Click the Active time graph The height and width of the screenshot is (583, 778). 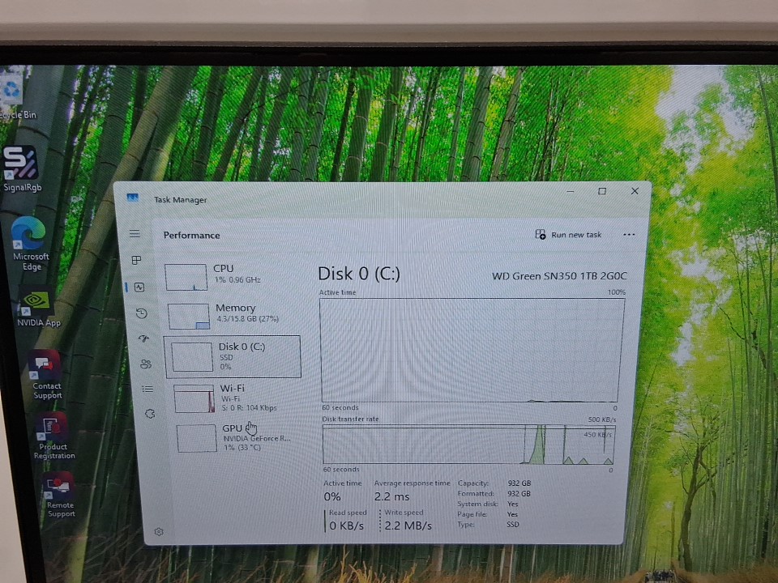coord(471,350)
